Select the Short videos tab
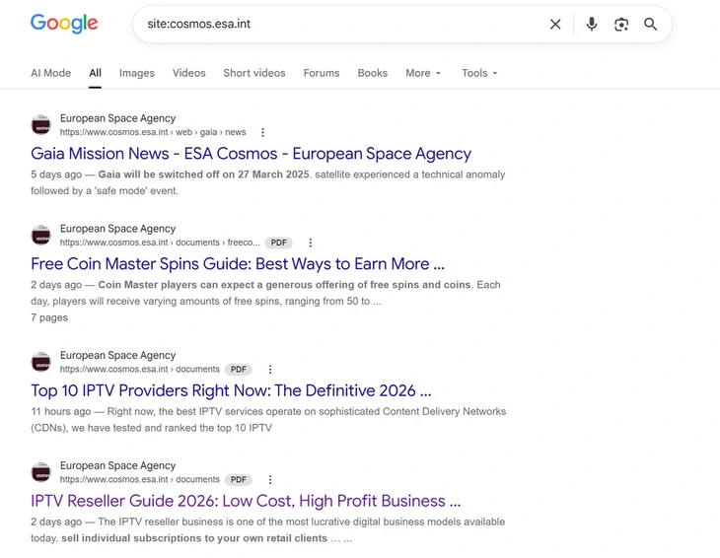Viewport: 720px width, 558px height. 254,73
